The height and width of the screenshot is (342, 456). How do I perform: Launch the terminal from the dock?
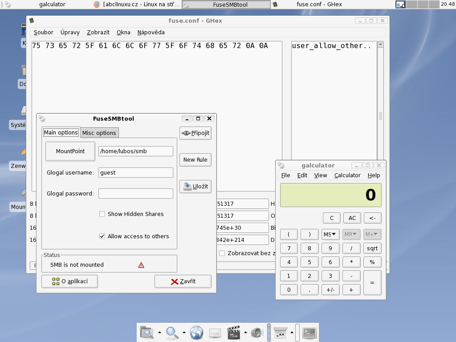point(309,333)
